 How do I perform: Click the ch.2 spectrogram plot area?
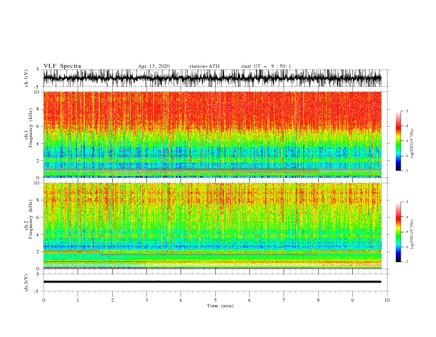pyautogui.click(x=212, y=226)
